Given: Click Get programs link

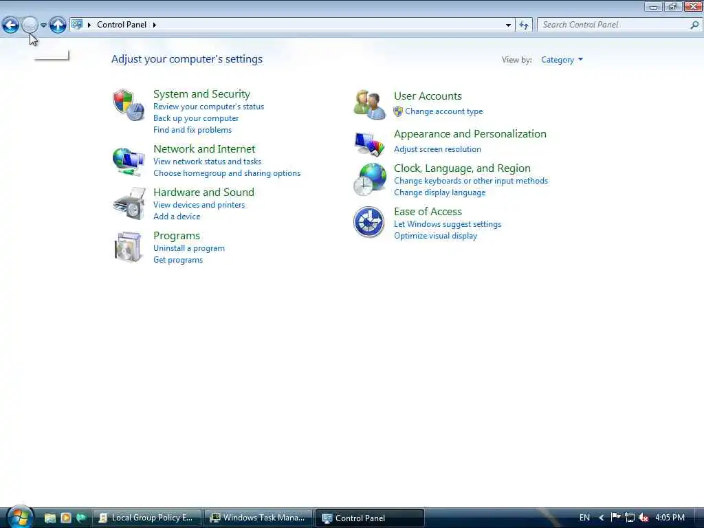Looking at the screenshot, I should pyautogui.click(x=178, y=260).
